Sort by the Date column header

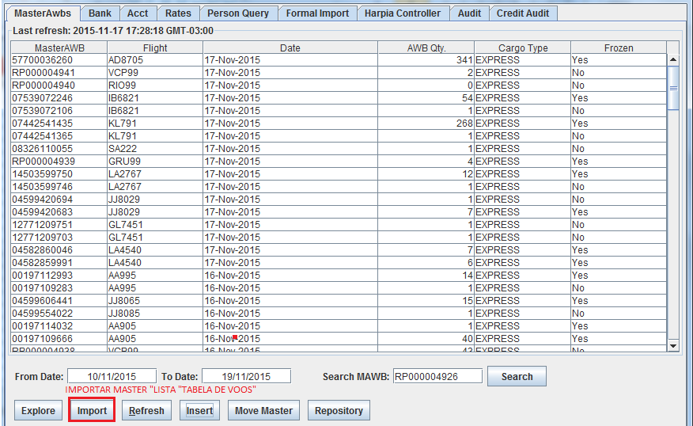pyautogui.click(x=290, y=48)
